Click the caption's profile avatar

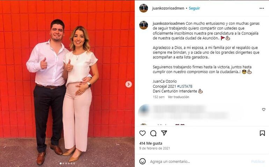[144, 25]
